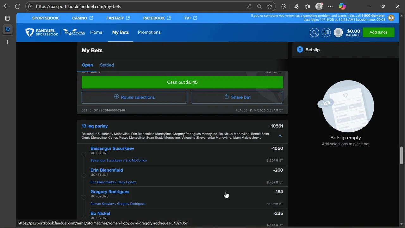
Task: Switch to the Settled bets tab
Action: 107,65
